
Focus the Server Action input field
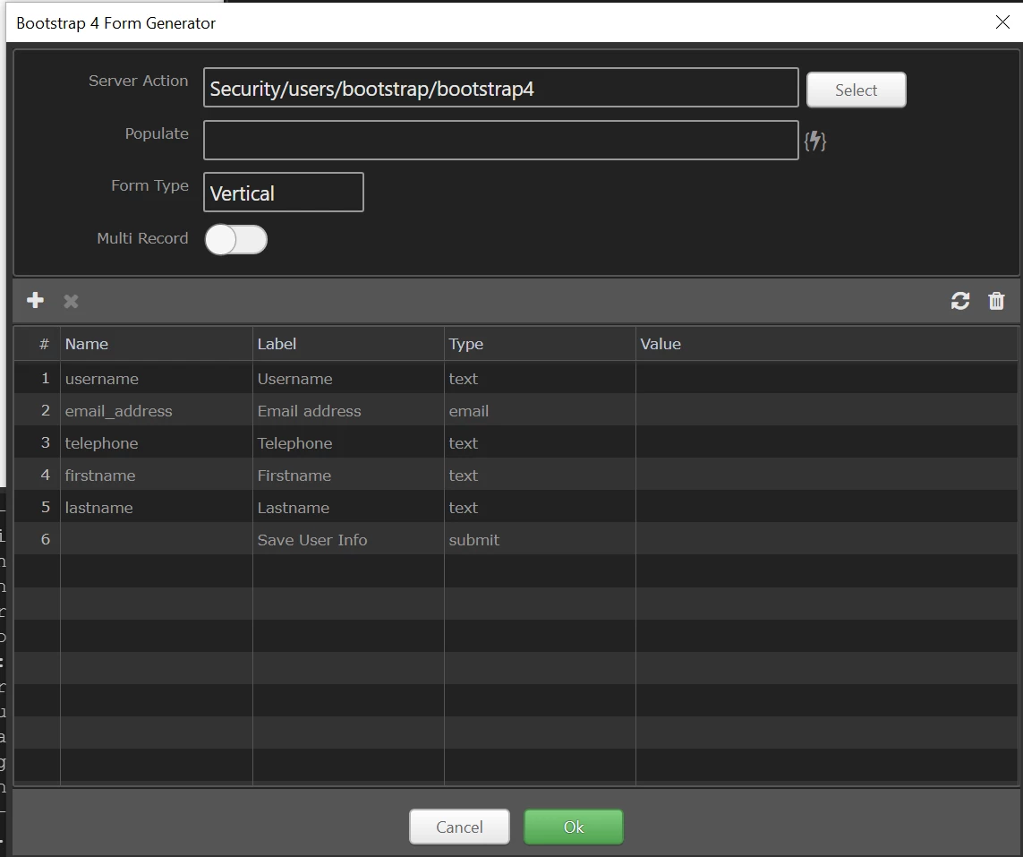click(500, 88)
